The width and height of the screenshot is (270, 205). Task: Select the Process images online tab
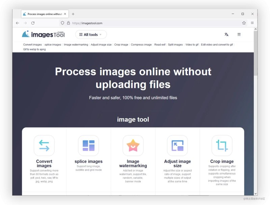click(x=45, y=14)
